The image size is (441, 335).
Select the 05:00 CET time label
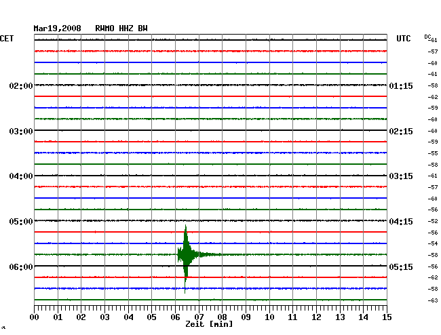(21, 222)
